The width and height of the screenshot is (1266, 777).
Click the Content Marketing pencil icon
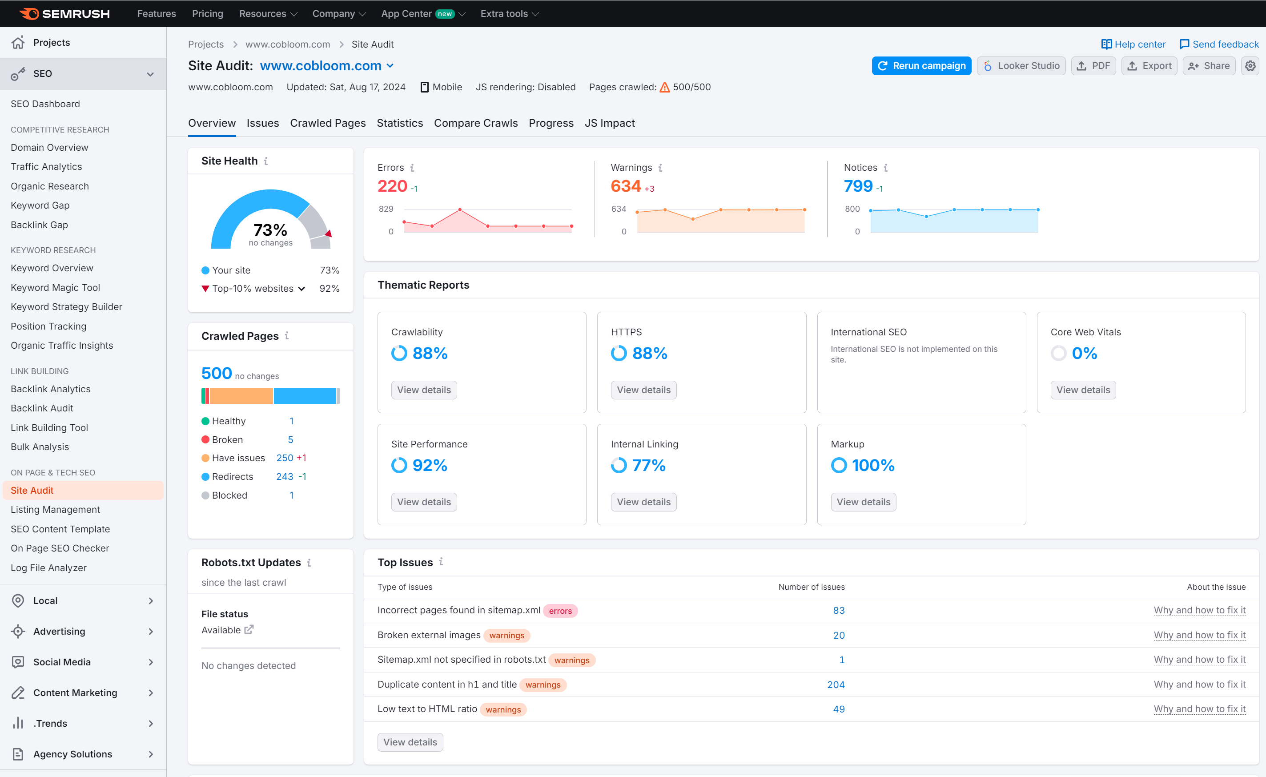(18, 693)
